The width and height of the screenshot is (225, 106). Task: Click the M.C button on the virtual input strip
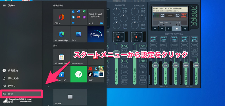click(125, 72)
